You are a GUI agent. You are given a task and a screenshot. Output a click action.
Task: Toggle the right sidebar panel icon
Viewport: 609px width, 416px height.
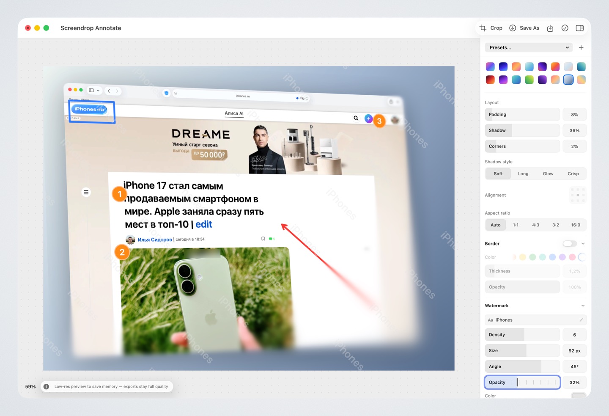coord(580,28)
